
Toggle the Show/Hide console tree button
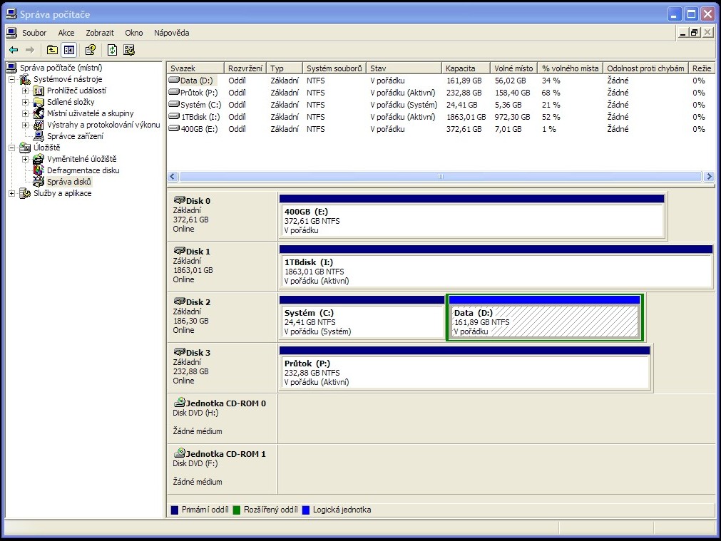pyautogui.click(x=69, y=50)
